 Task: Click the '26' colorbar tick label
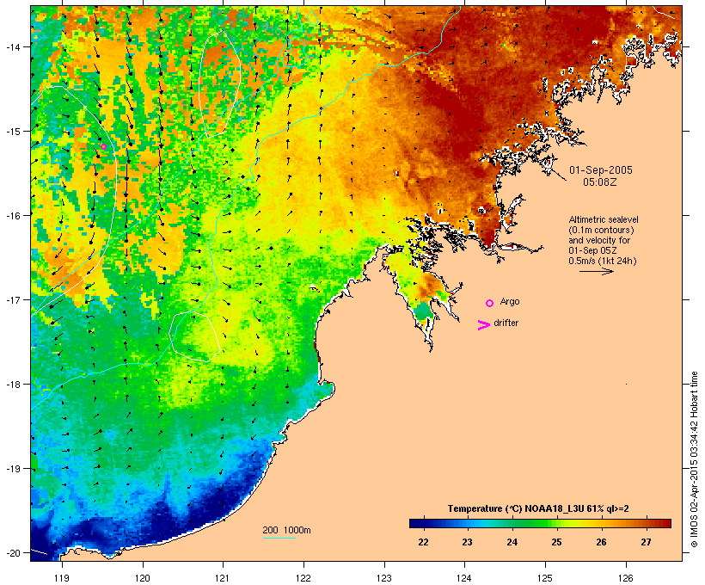coord(601,542)
